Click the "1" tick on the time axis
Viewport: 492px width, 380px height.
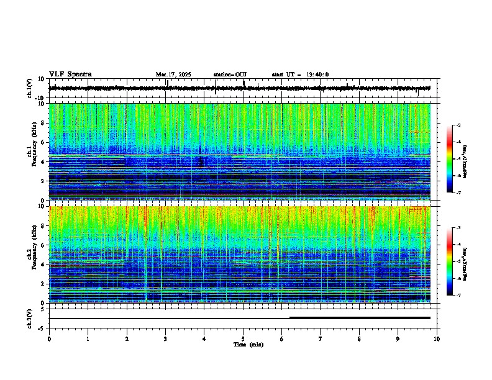coord(88,339)
